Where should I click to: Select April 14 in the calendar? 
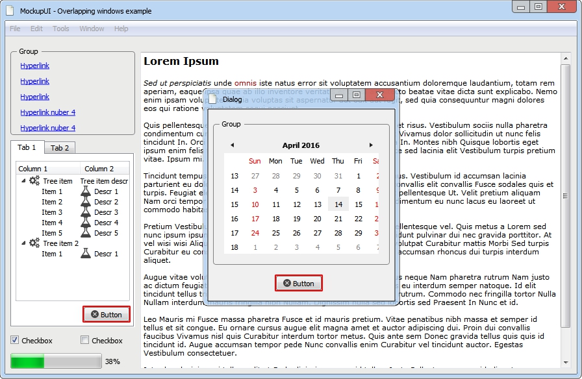[x=338, y=204]
